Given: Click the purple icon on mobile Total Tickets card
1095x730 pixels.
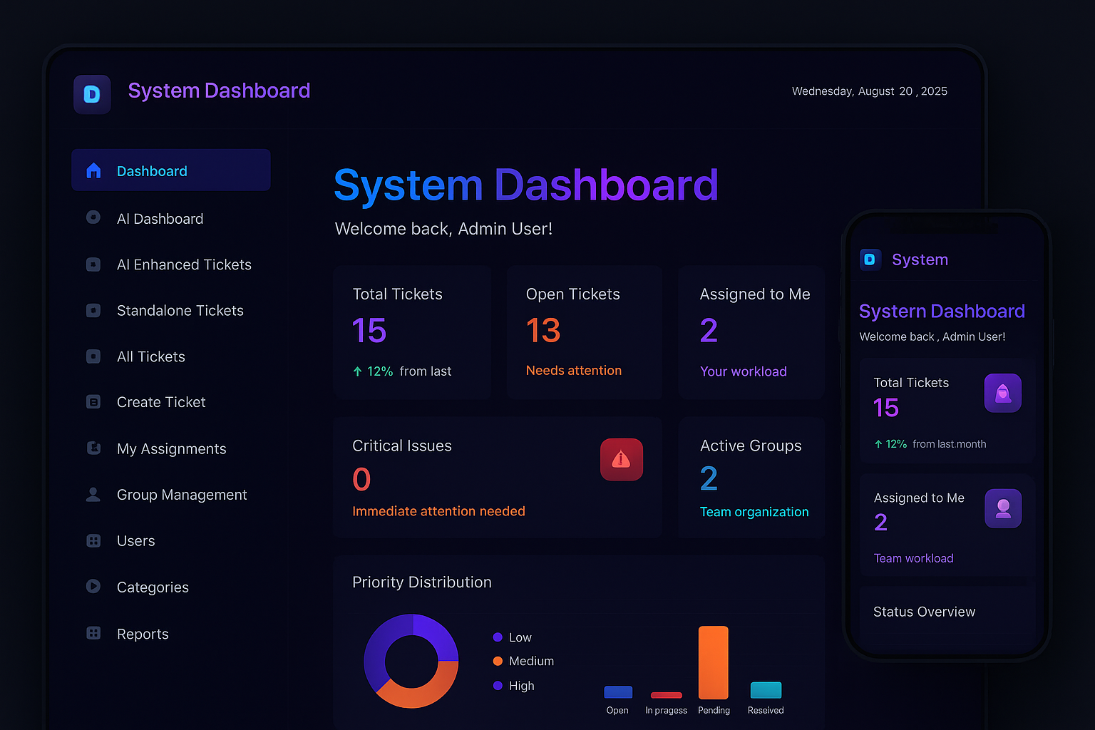Looking at the screenshot, I should tap(1002, 394).
